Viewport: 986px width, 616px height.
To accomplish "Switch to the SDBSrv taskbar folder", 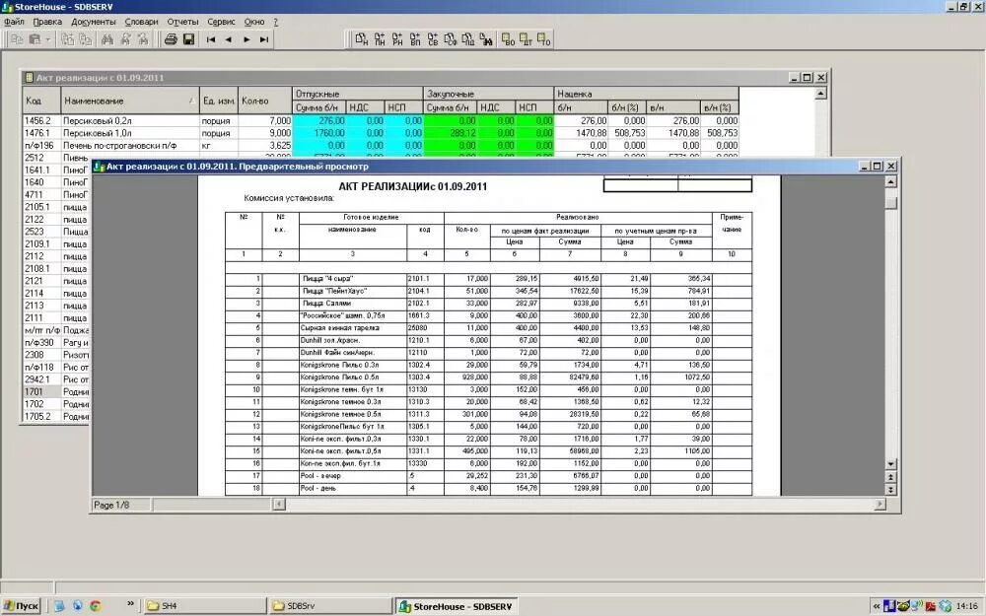I will (x=330, y=606).
